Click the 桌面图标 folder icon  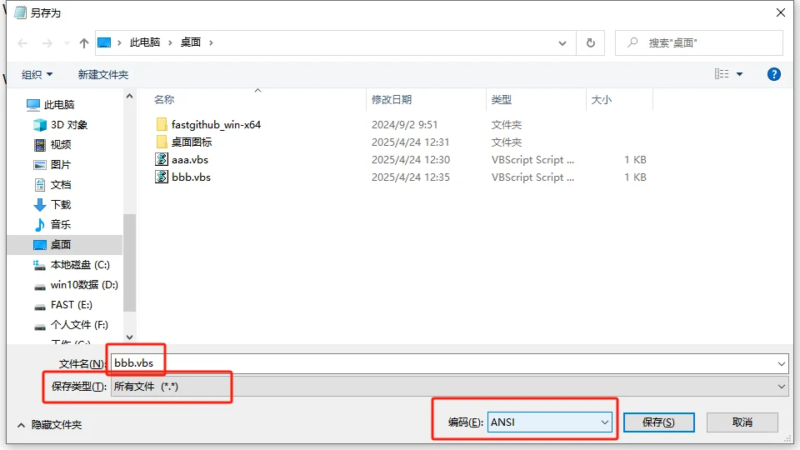[x=162, y=142]
